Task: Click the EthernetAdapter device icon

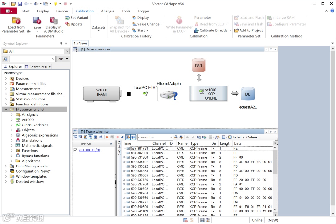Action: tap(169, 94)
